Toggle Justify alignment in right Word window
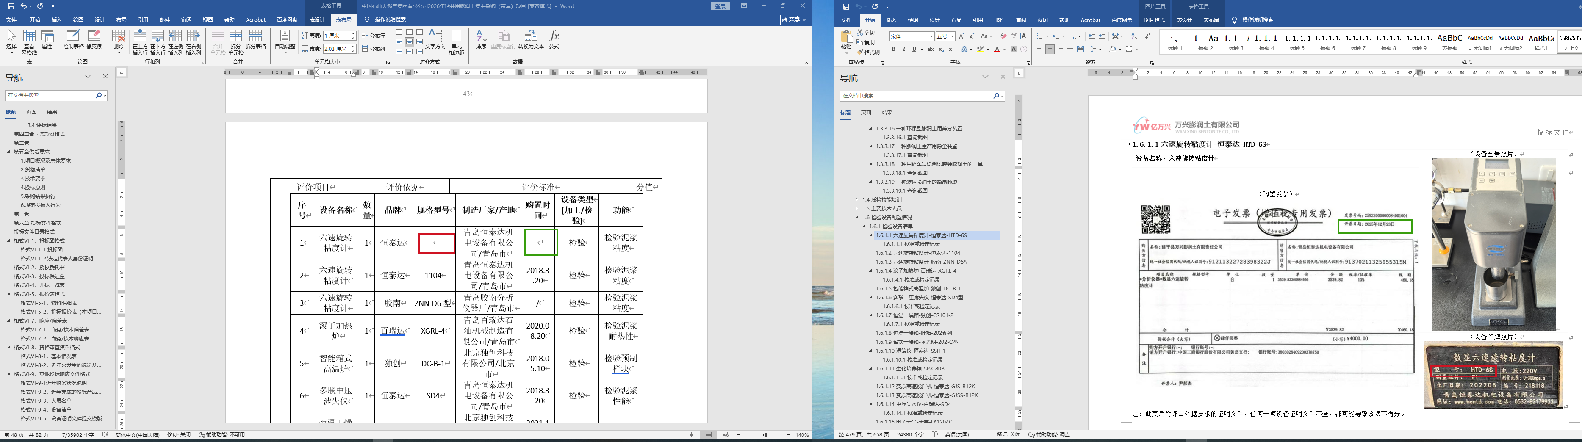This screenshot has width=1582, height=442. click(1070, 49)
